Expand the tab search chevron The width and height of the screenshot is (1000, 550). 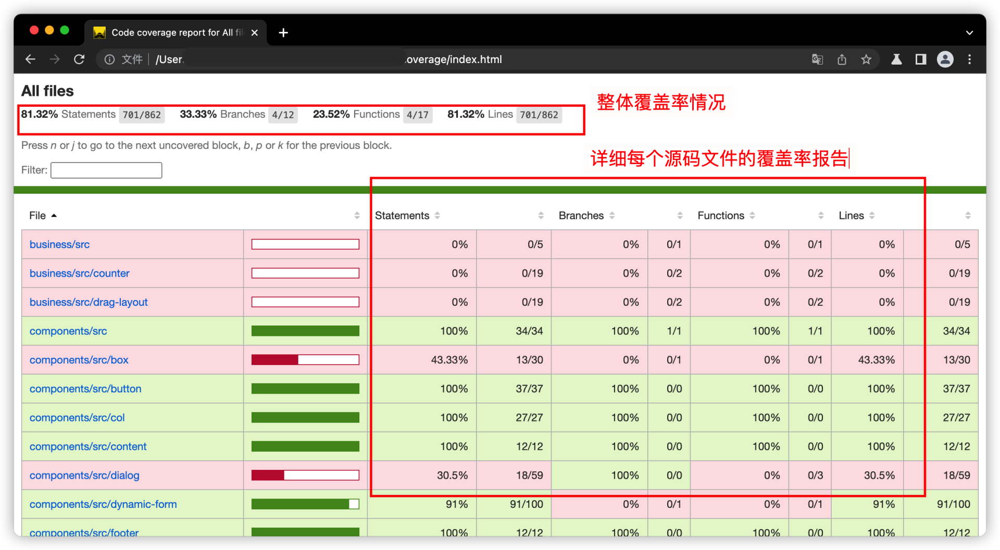pos(969,33)
